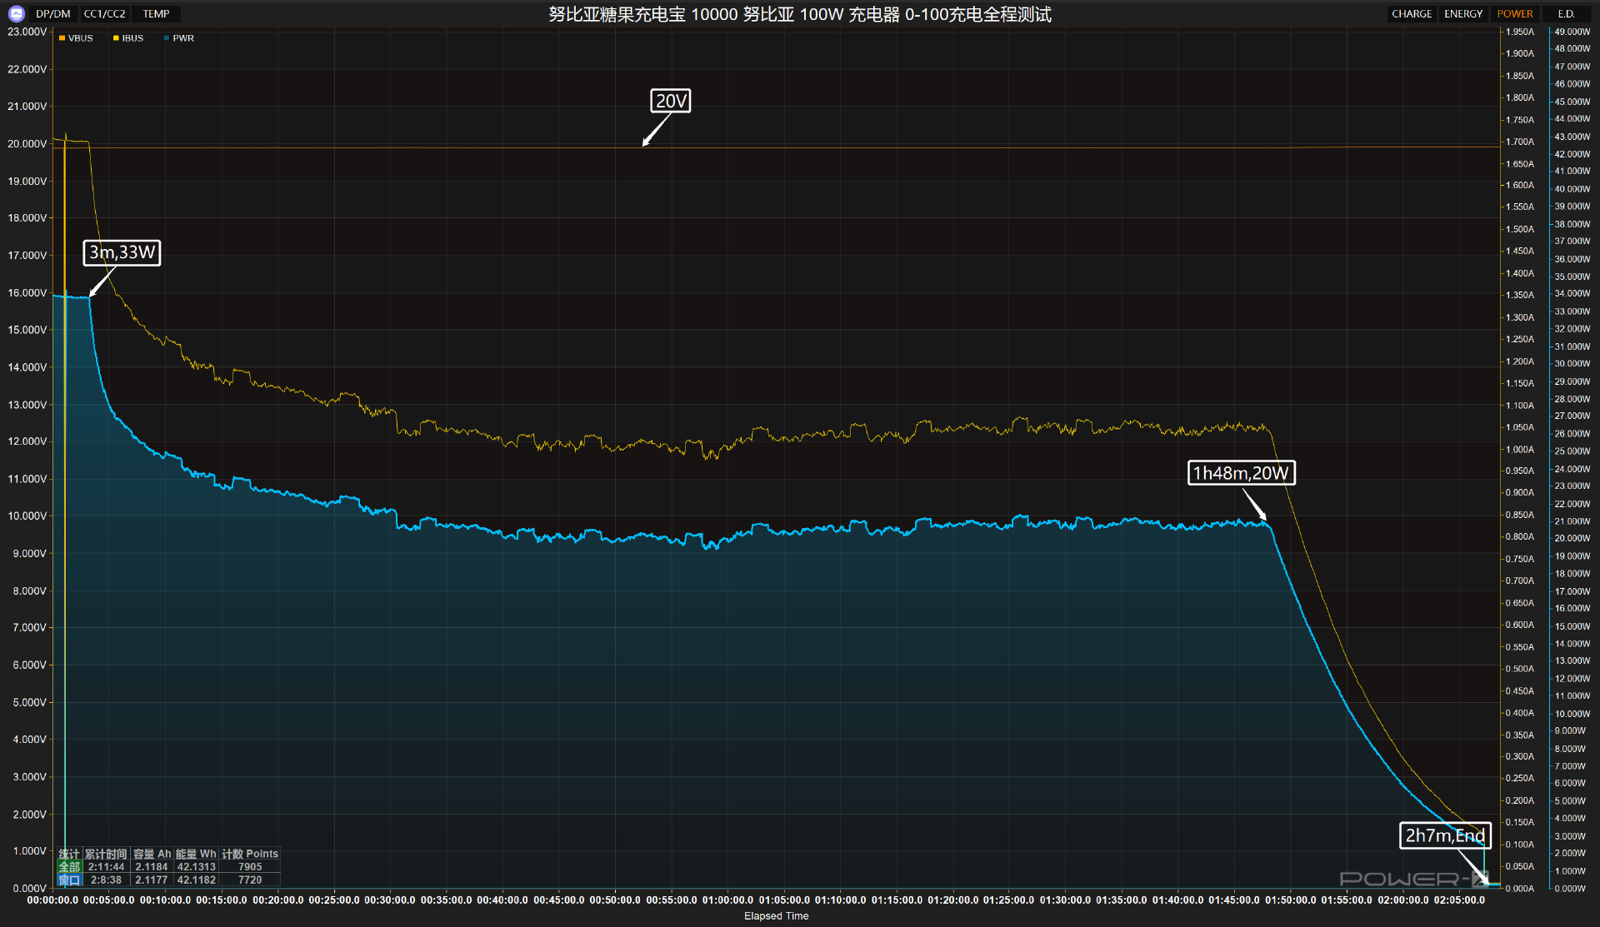Click the total time value 2:11:44
The height and width of the screenshot is (927, 1600).
click(x=106, y=867)
